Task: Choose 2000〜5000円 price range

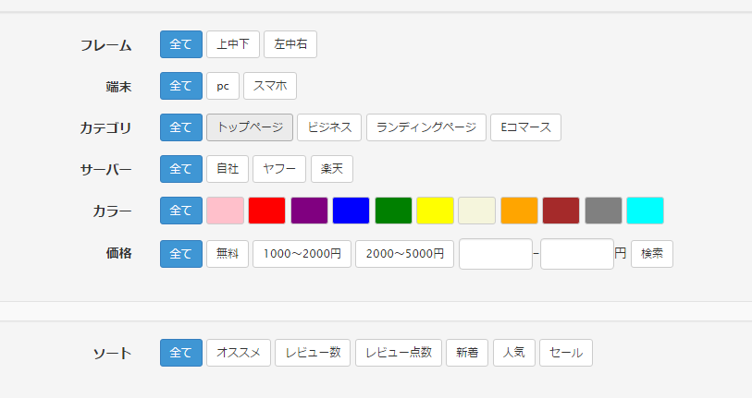Action: pos(404,254)
